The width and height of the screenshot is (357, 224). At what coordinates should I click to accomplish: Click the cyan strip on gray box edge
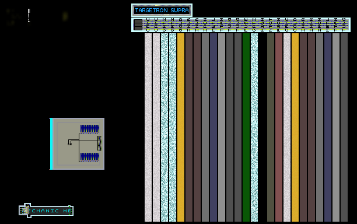pyautogui.click(x=51, y=143)
